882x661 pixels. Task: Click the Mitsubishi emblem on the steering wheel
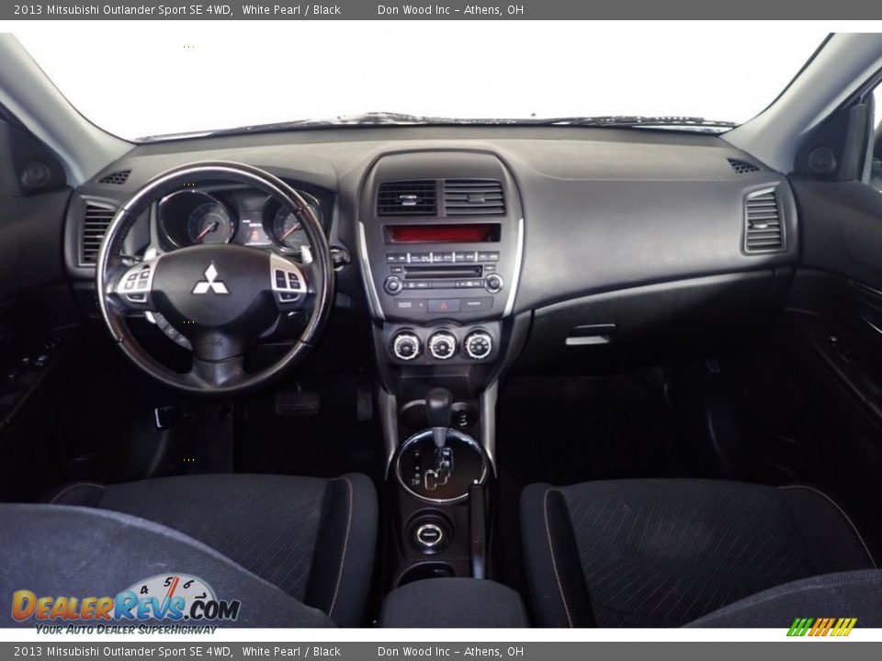pos(211,279)
